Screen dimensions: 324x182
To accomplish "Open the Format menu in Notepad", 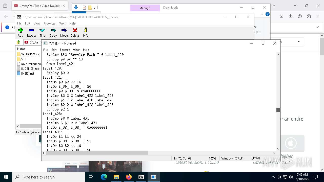I will pos(65,50).
